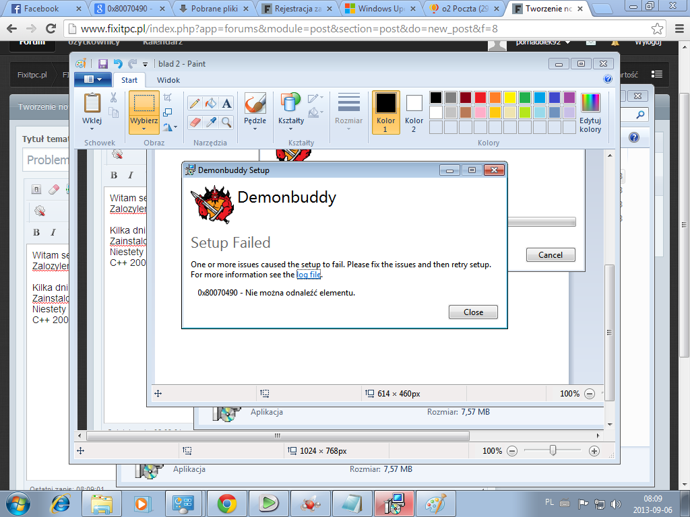Open the Rotate or flip dropdown

(170, 127)
